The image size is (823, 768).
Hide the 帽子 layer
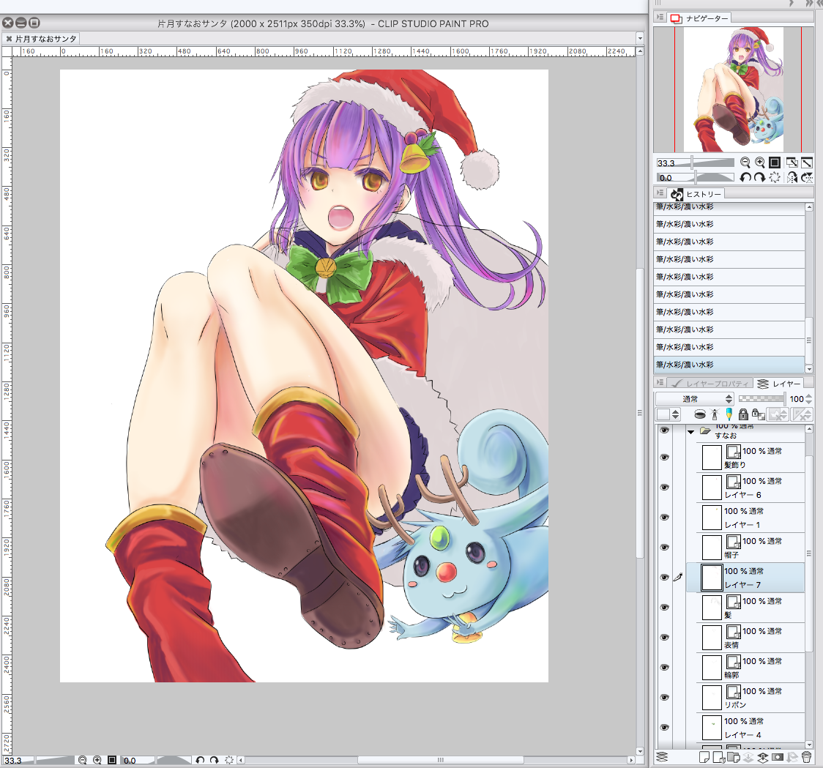[x=665, y=547]
